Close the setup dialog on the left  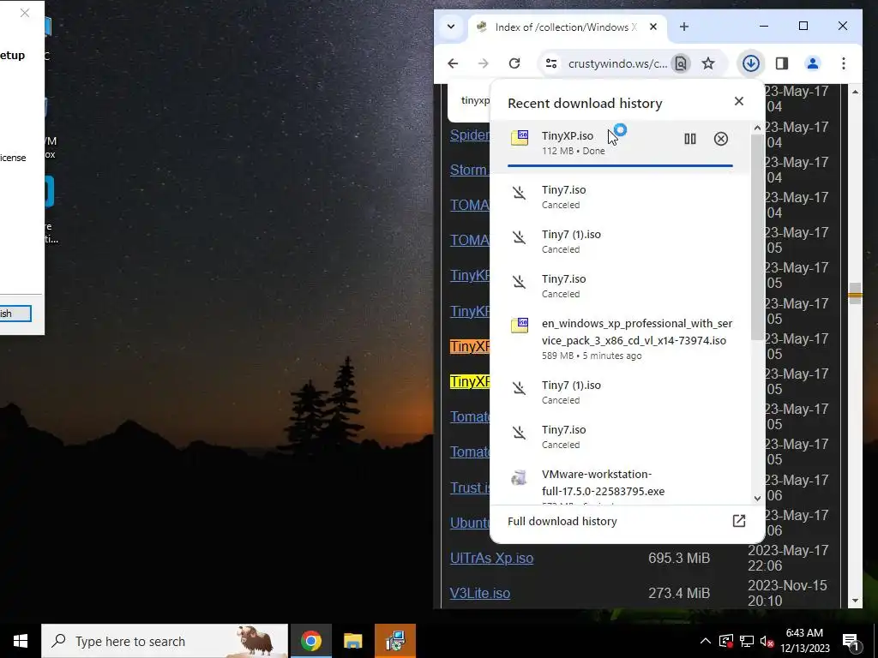pyautogui.click(x=25, y=13)
